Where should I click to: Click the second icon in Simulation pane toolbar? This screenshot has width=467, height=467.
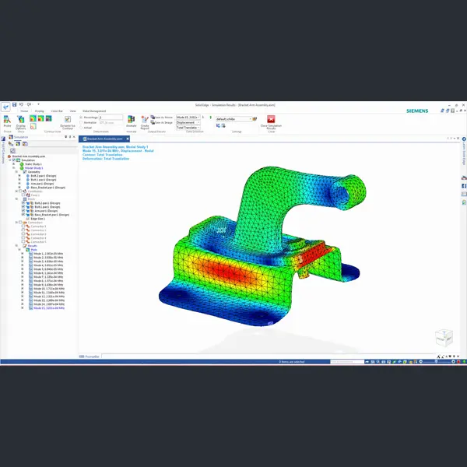[18, 143]
